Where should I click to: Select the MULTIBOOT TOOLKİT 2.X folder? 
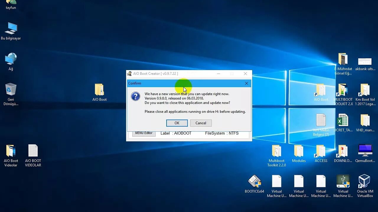(x=343, y=95)
